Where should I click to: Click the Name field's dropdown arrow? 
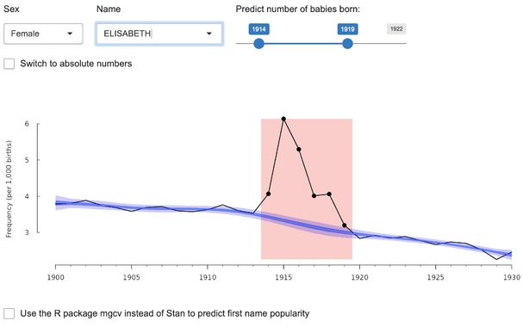point(209,34)
